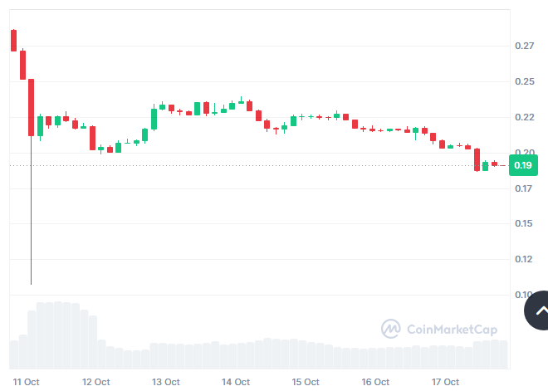This screenshot has width=548, height=391.
Task: Select the 15 Oct date label
Action: click(x=306, y=382)
